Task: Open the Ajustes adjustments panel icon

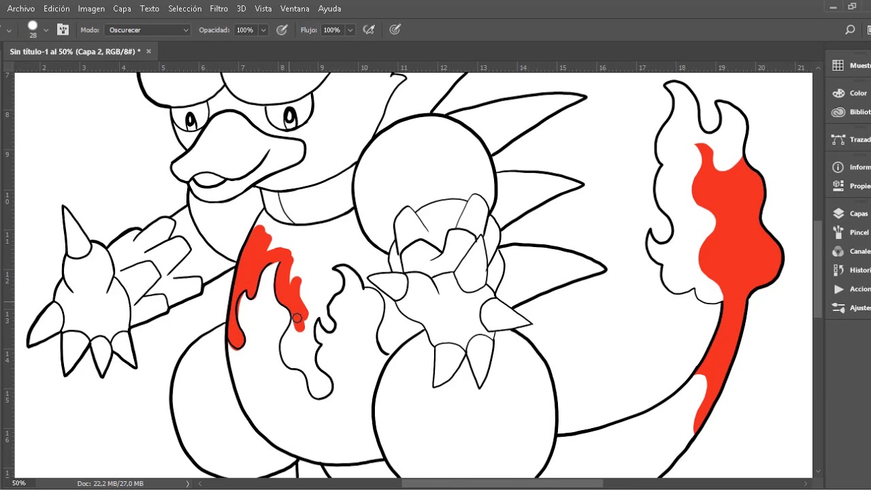Action: pos(838,308)
